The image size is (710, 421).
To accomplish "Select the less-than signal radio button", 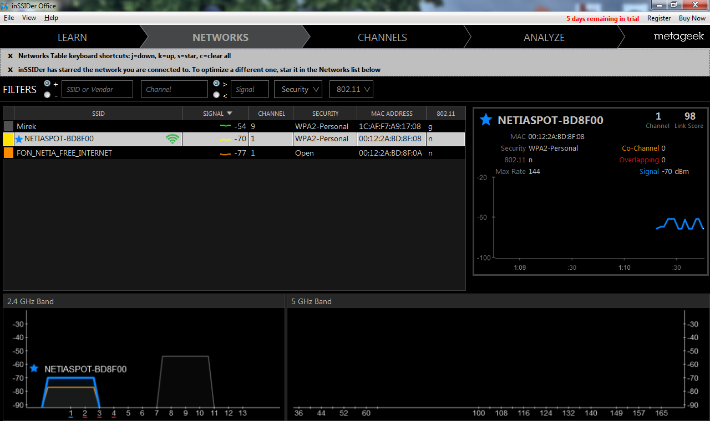I will point(216,95).
